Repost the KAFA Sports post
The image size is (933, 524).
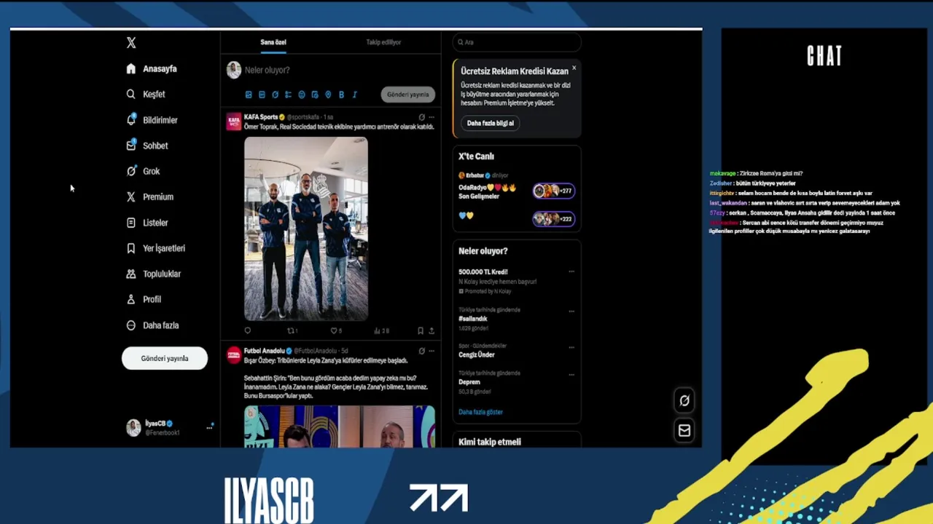pyautogui.click(x=292, y=330)
